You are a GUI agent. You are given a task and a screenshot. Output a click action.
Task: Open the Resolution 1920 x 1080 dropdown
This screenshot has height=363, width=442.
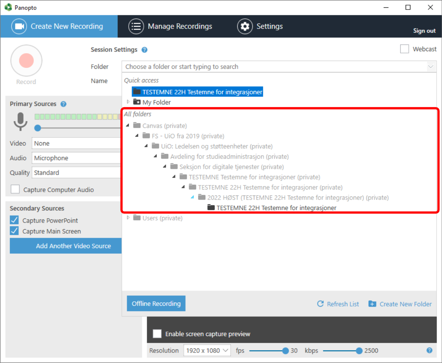pos(207,351)
